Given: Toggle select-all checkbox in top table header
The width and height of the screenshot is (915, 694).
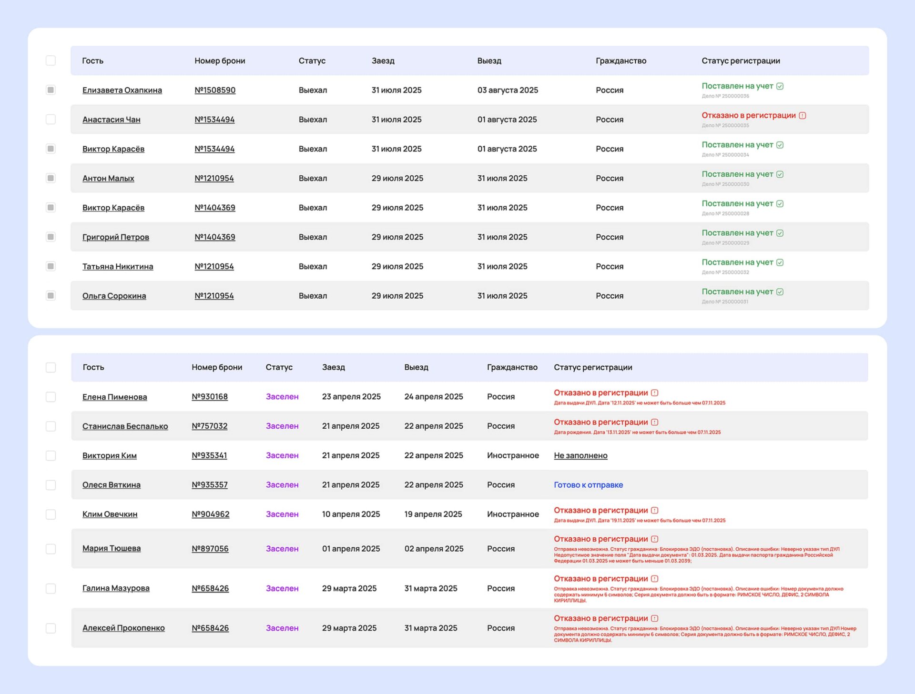Looking at the screenshot, I should click(x=51, y=60).
